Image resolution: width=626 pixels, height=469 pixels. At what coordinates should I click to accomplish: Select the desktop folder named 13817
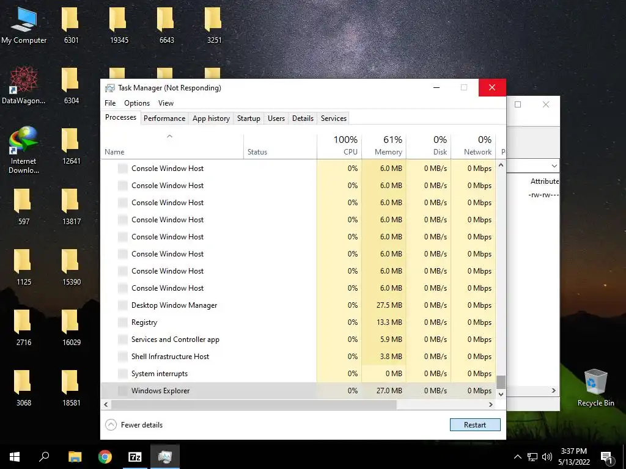(x=71, y=206)
